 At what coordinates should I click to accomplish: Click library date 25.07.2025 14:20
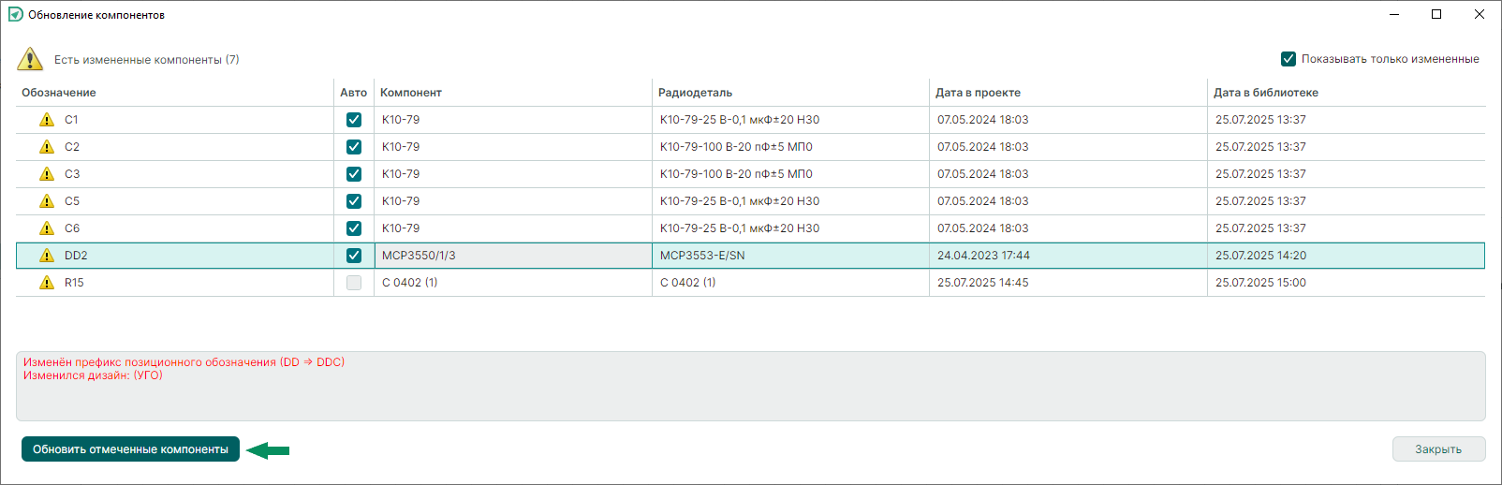[x=1347, y=256]
